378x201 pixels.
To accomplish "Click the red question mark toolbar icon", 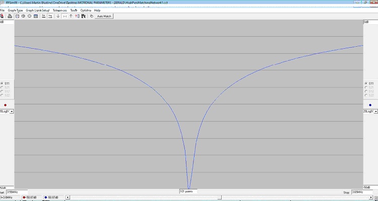I will pos(77,16).
